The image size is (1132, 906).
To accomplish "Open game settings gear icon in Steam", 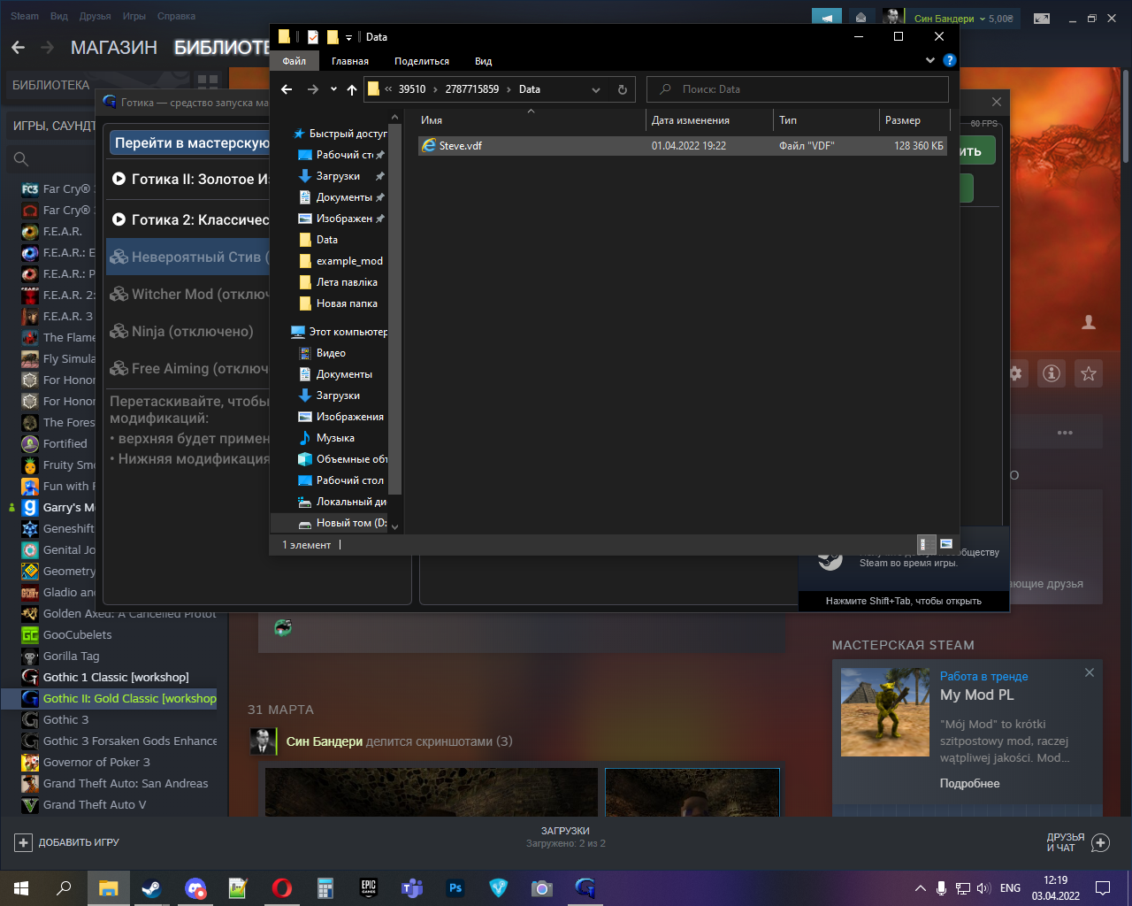I will (x=1016, y=373).
